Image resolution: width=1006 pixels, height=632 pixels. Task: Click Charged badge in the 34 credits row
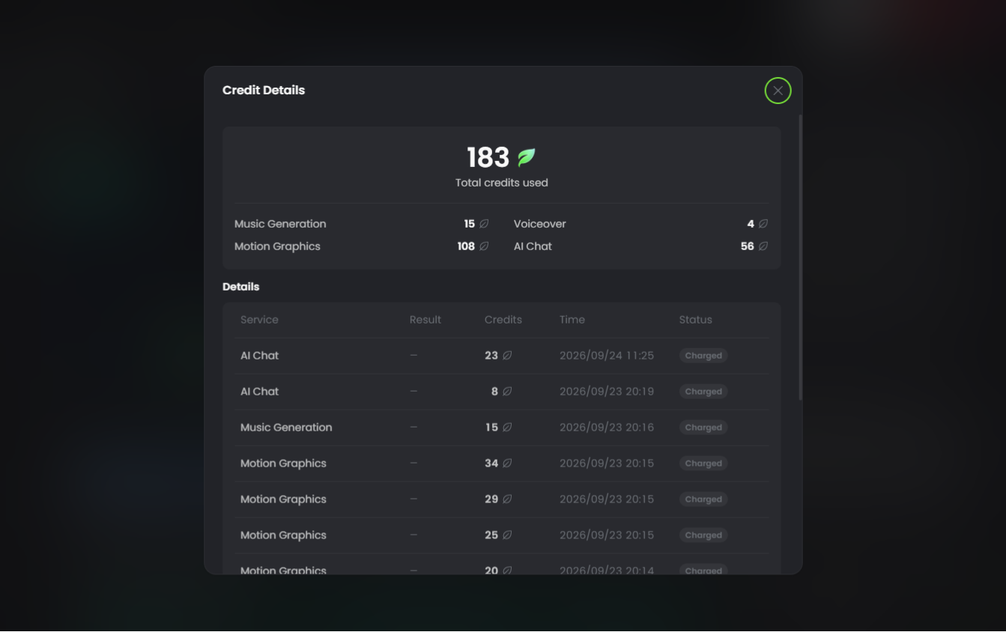(x=703, y=464)
